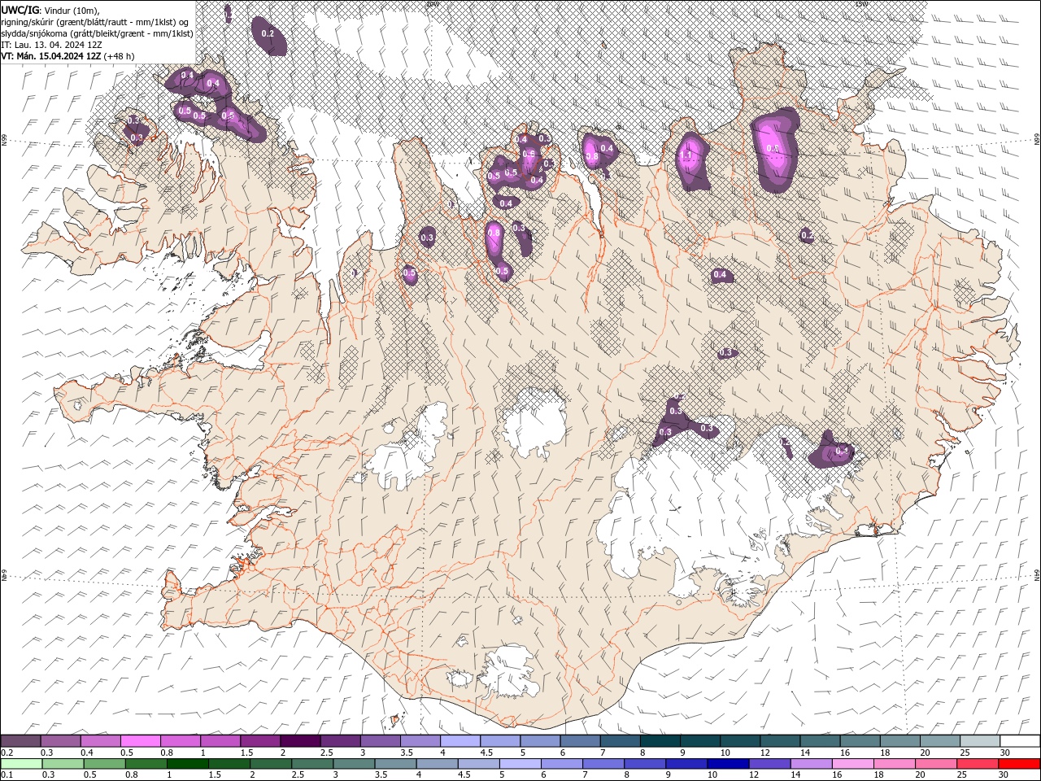
Task: Pick the dark mauve 0.2 swatch, top legend row
Action: click(x=20, y=741)
